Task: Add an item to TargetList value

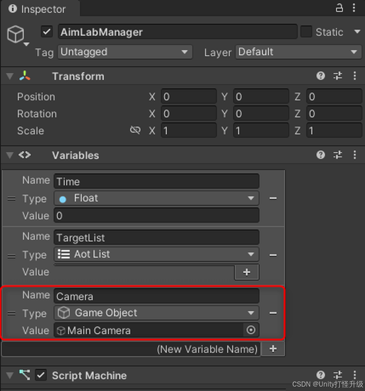Action: tap(246, 272)
